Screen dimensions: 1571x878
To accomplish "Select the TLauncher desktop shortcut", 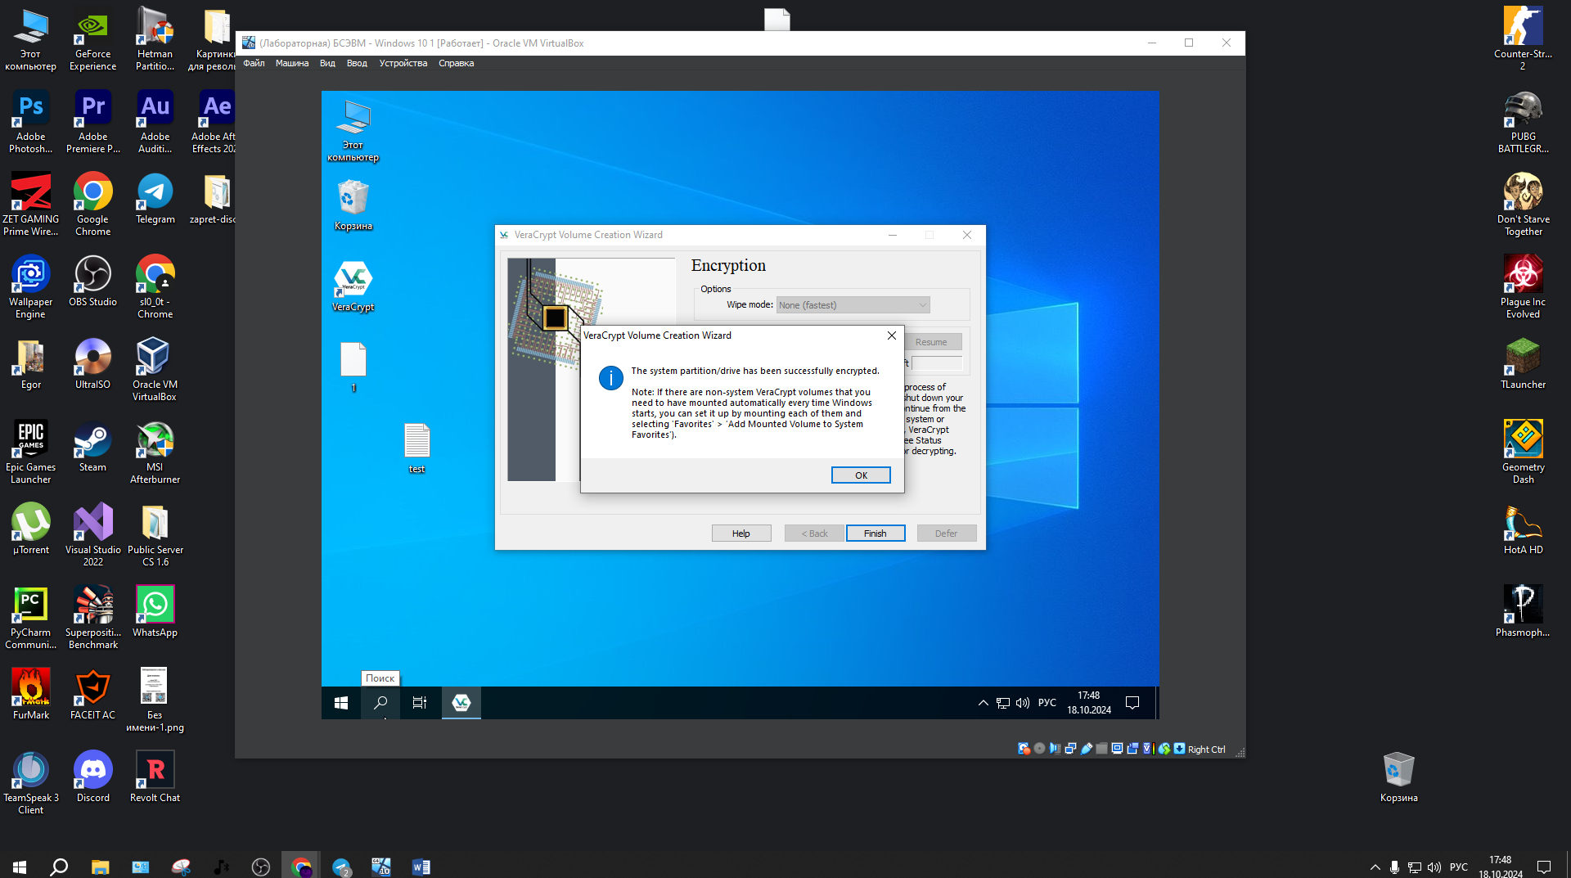I will (x=1524, y=363).
